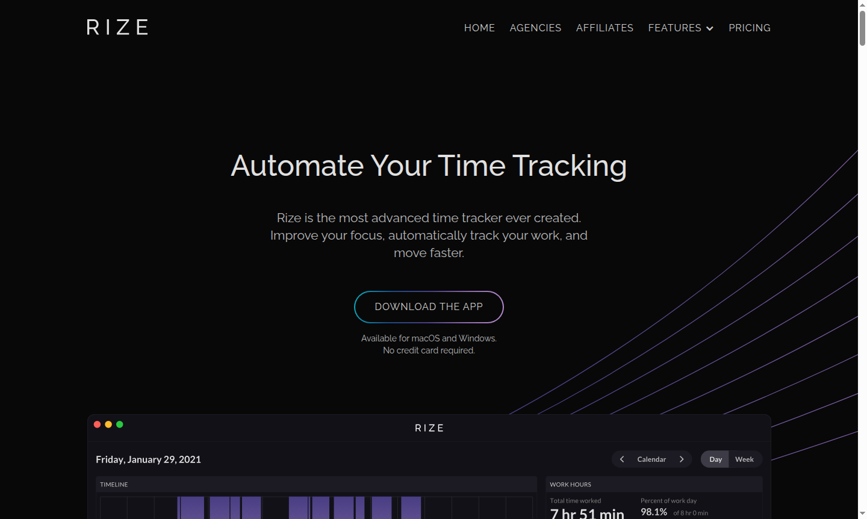Click the forward arrow beside Calendar
Image resolution: width=867 pixels, height=519 pixels.
682,459
